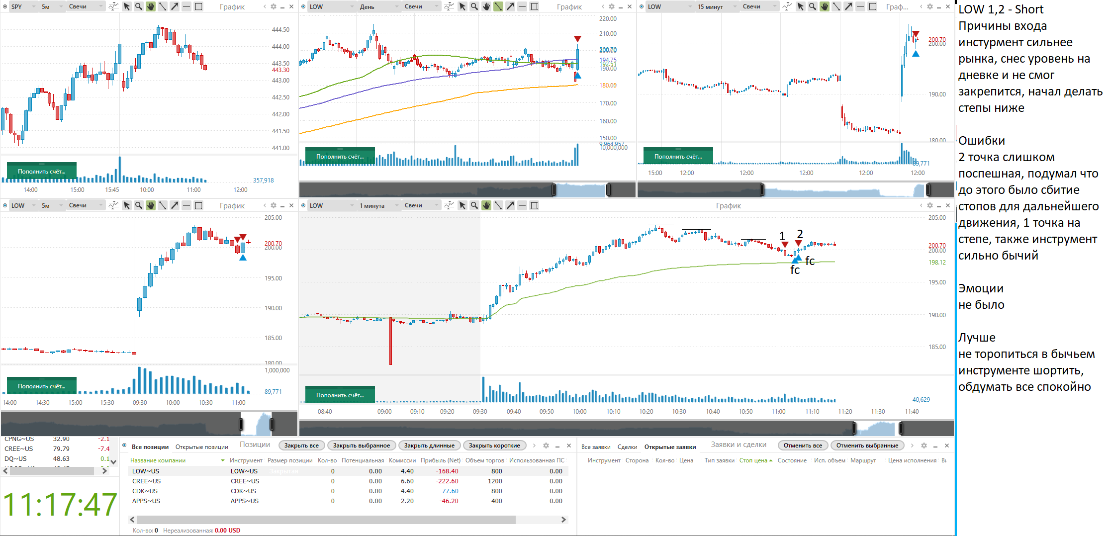Open settings gear of LOW 5м chart
Screen dimensions: 1109x536
click(x=274, y=205)
